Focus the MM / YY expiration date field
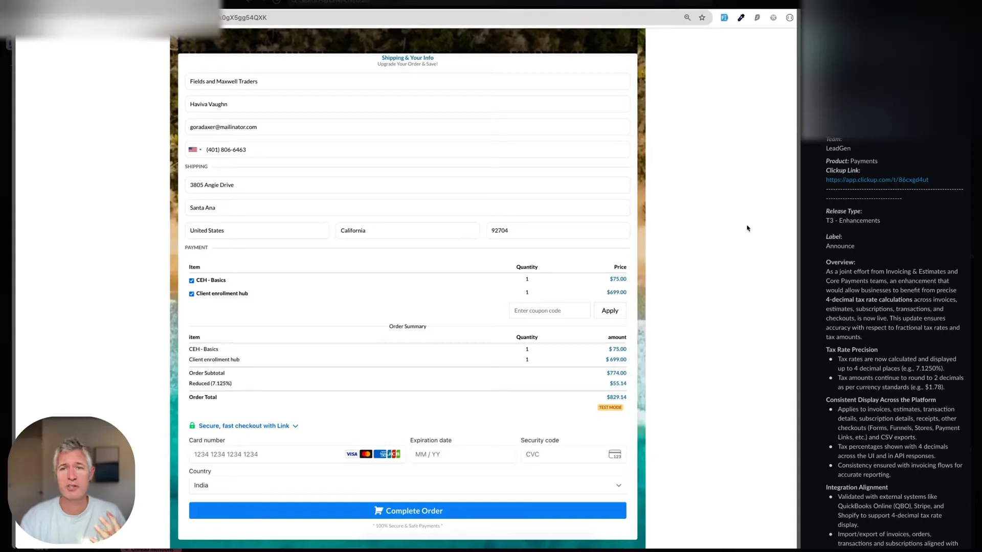The image size is (982, 552). point(463,454)
